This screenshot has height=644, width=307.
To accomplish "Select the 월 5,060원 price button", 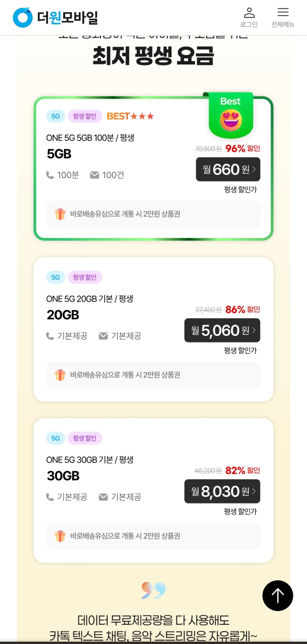I will click(222, 330).
